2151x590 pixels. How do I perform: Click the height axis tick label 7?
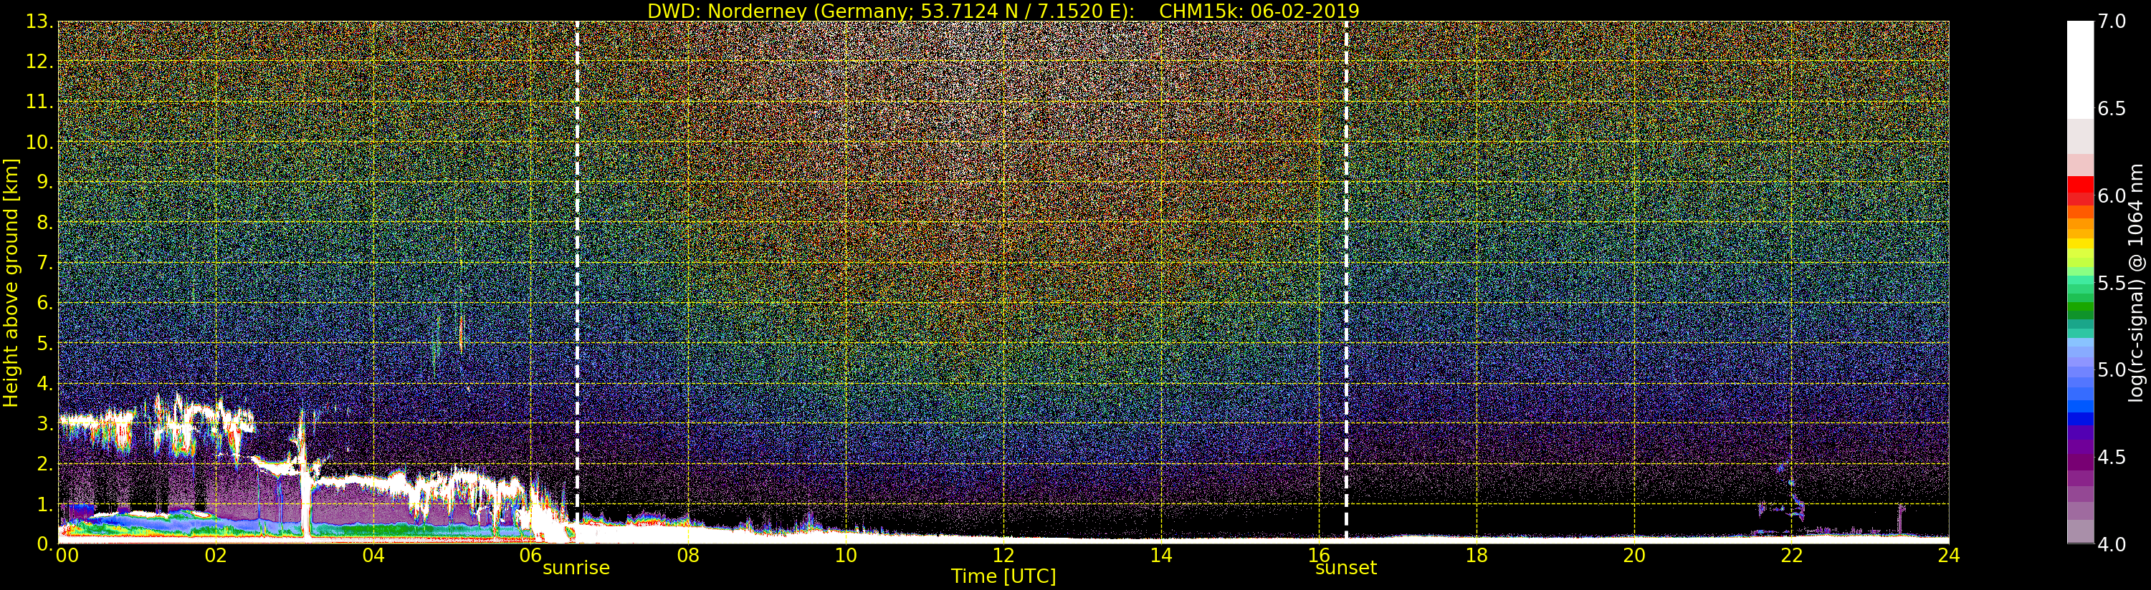point(45,263)
